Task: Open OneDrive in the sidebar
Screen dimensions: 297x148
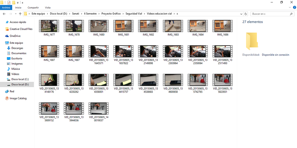Action: pos(13,36)
